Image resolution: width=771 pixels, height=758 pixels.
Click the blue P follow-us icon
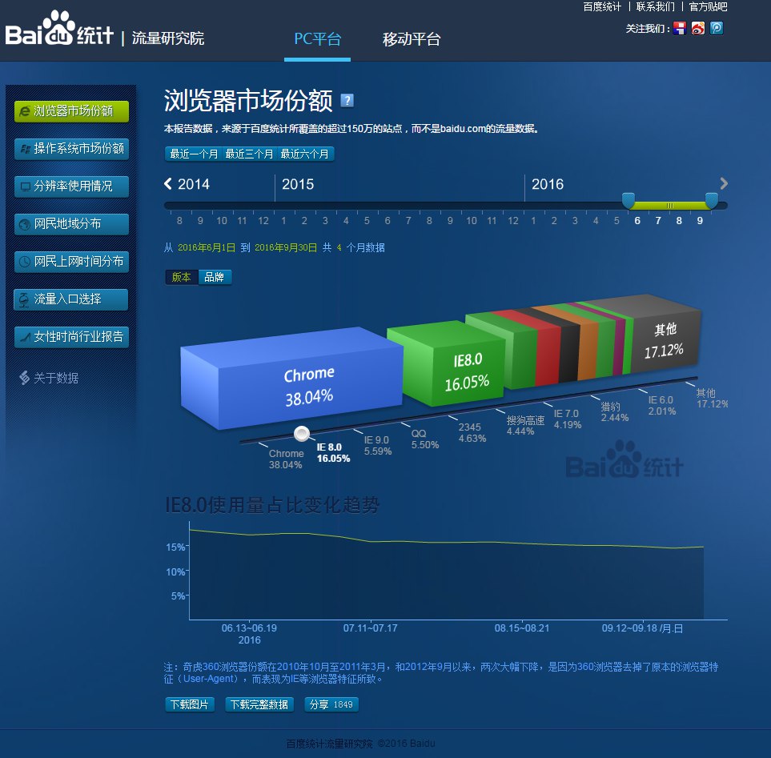[x=717, y=28]
